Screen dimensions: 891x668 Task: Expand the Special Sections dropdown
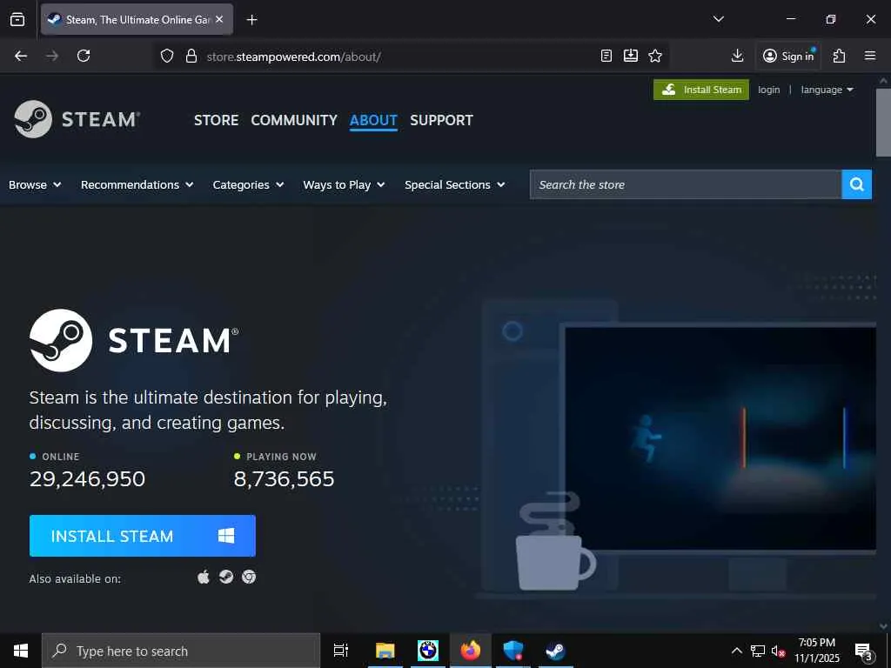pos(454,184)
